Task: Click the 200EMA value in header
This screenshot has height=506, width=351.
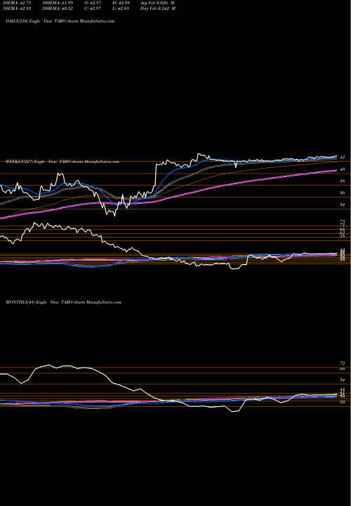Action: tap(59, 8)
